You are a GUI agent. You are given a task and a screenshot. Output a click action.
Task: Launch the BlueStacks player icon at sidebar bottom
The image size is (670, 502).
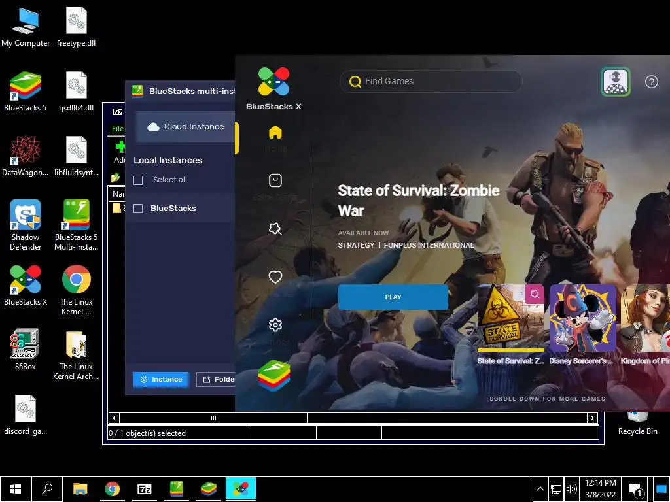(274, 375)
